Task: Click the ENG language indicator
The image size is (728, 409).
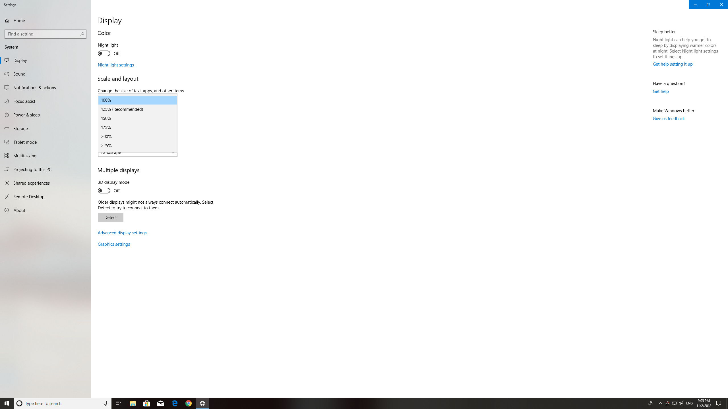Action: point(689,403)
